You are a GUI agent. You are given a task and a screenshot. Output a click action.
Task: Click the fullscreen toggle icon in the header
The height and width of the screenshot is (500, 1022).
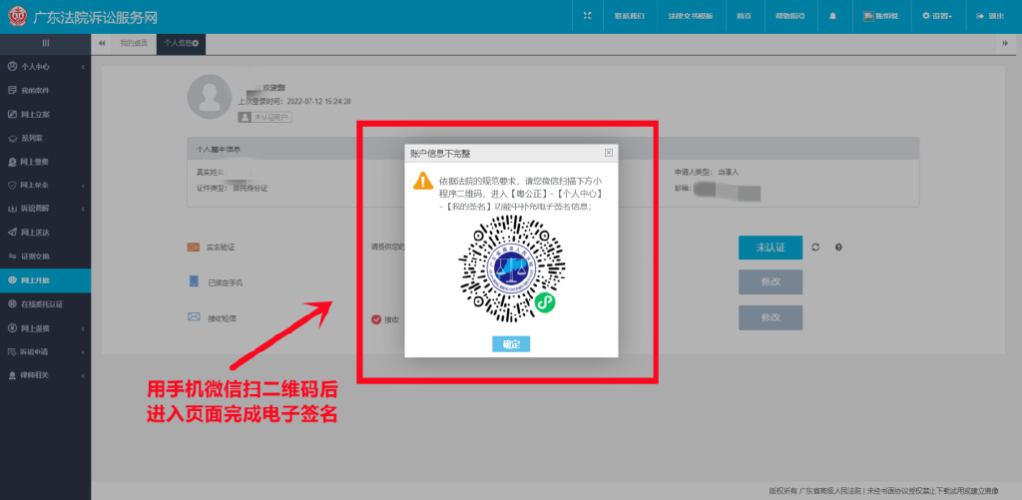click(587, 16)
